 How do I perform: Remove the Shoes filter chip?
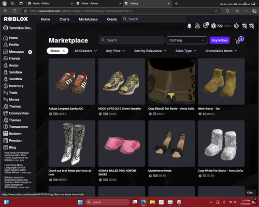(64, 51)
